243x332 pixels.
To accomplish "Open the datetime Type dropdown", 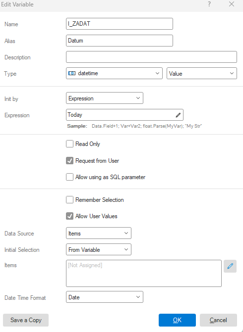I will [114, 73].
